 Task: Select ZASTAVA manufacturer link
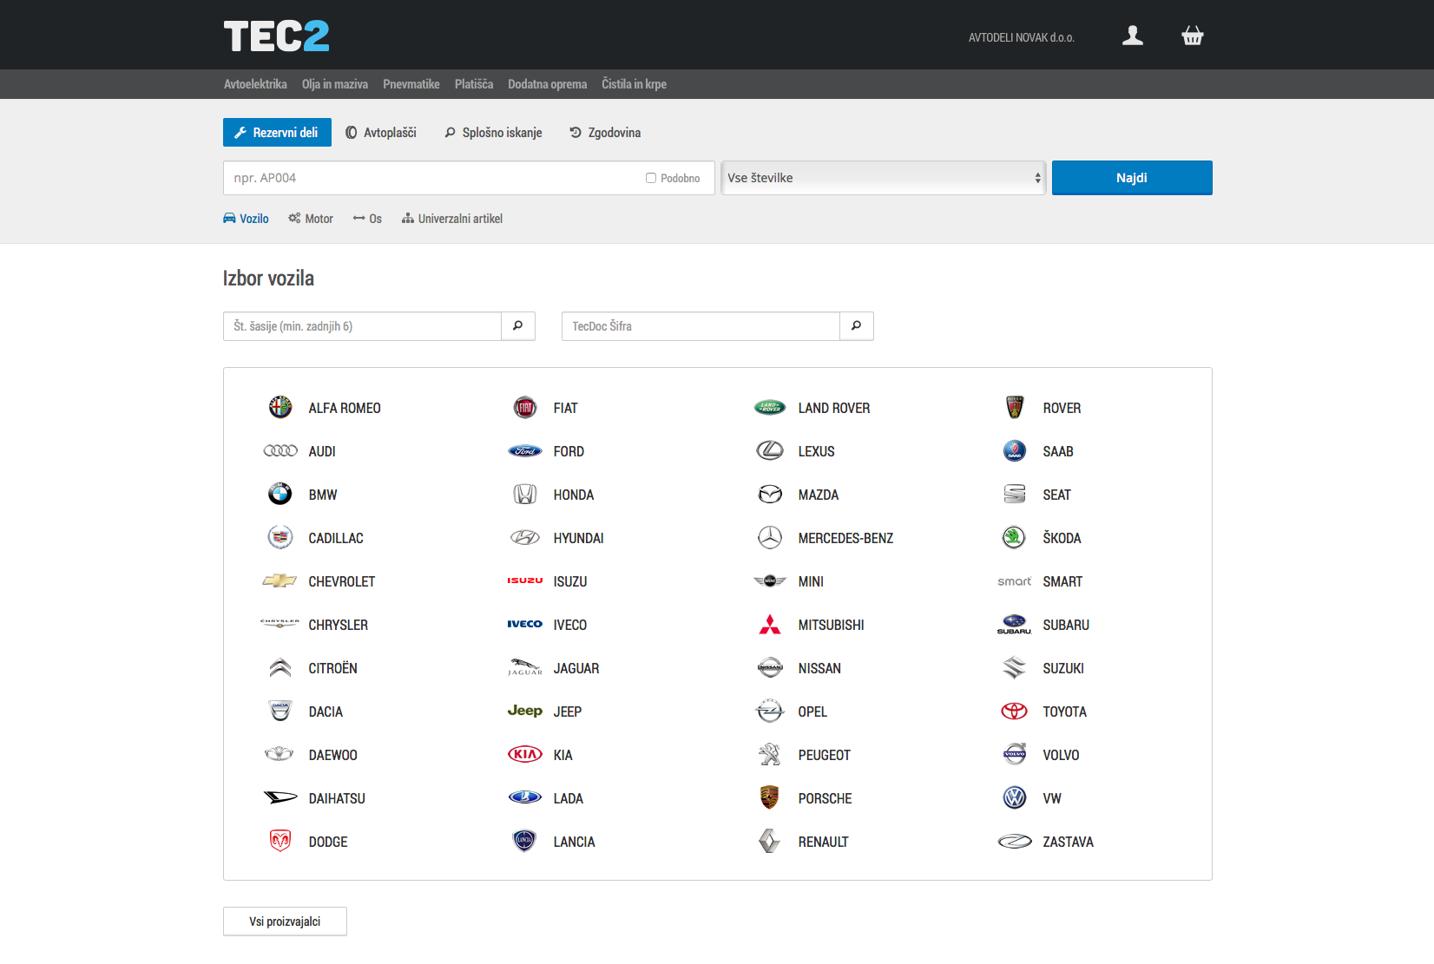[1069, 842]
